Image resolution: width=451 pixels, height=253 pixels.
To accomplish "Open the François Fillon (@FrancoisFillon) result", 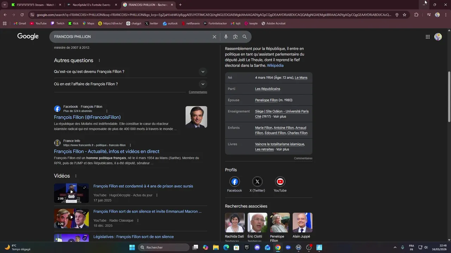I will (87, 117).
